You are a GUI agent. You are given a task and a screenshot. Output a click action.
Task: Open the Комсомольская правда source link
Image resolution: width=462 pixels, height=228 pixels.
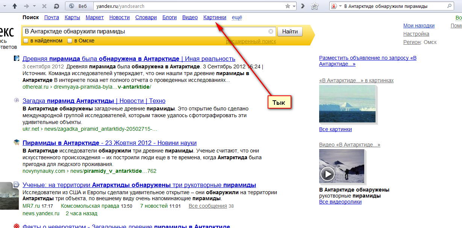pos(90,206)
